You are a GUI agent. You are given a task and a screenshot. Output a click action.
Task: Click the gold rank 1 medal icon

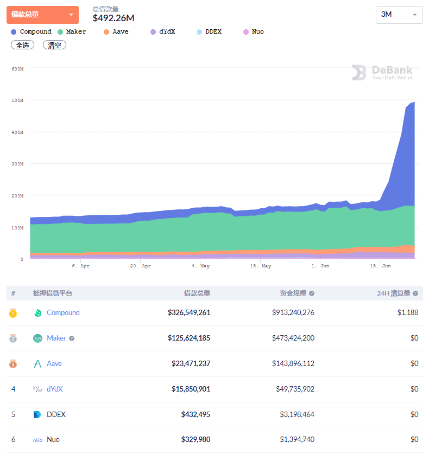coord(13,313)
